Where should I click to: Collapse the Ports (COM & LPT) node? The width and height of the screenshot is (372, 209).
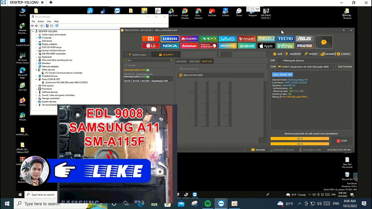(x=36, y=79)
